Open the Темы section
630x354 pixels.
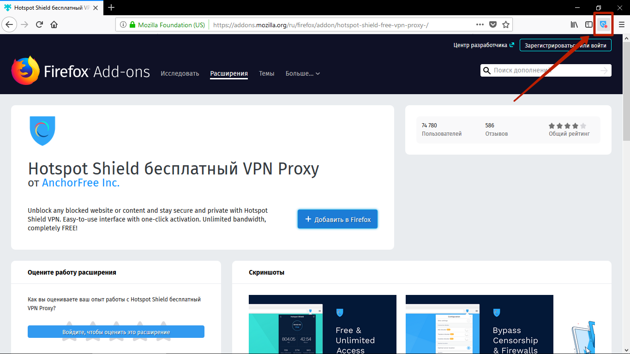(x=266, y=73)
